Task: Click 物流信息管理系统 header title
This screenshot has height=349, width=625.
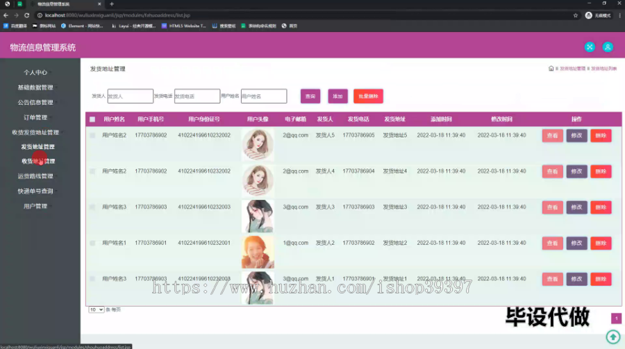Action: [42, 47]
